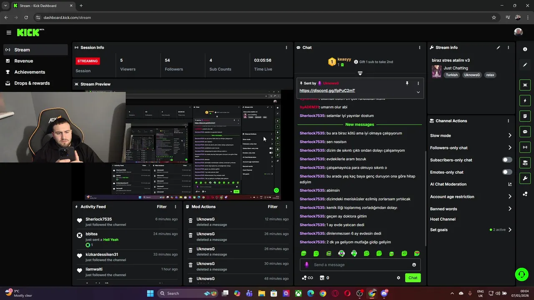Open the emoji picker in the message box
This screenshot has width=534, height=300.
(414, 265)
